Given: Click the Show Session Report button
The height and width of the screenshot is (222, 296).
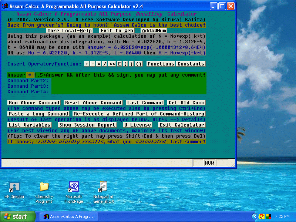Looking at the screenshot, I should click(87, 125).
